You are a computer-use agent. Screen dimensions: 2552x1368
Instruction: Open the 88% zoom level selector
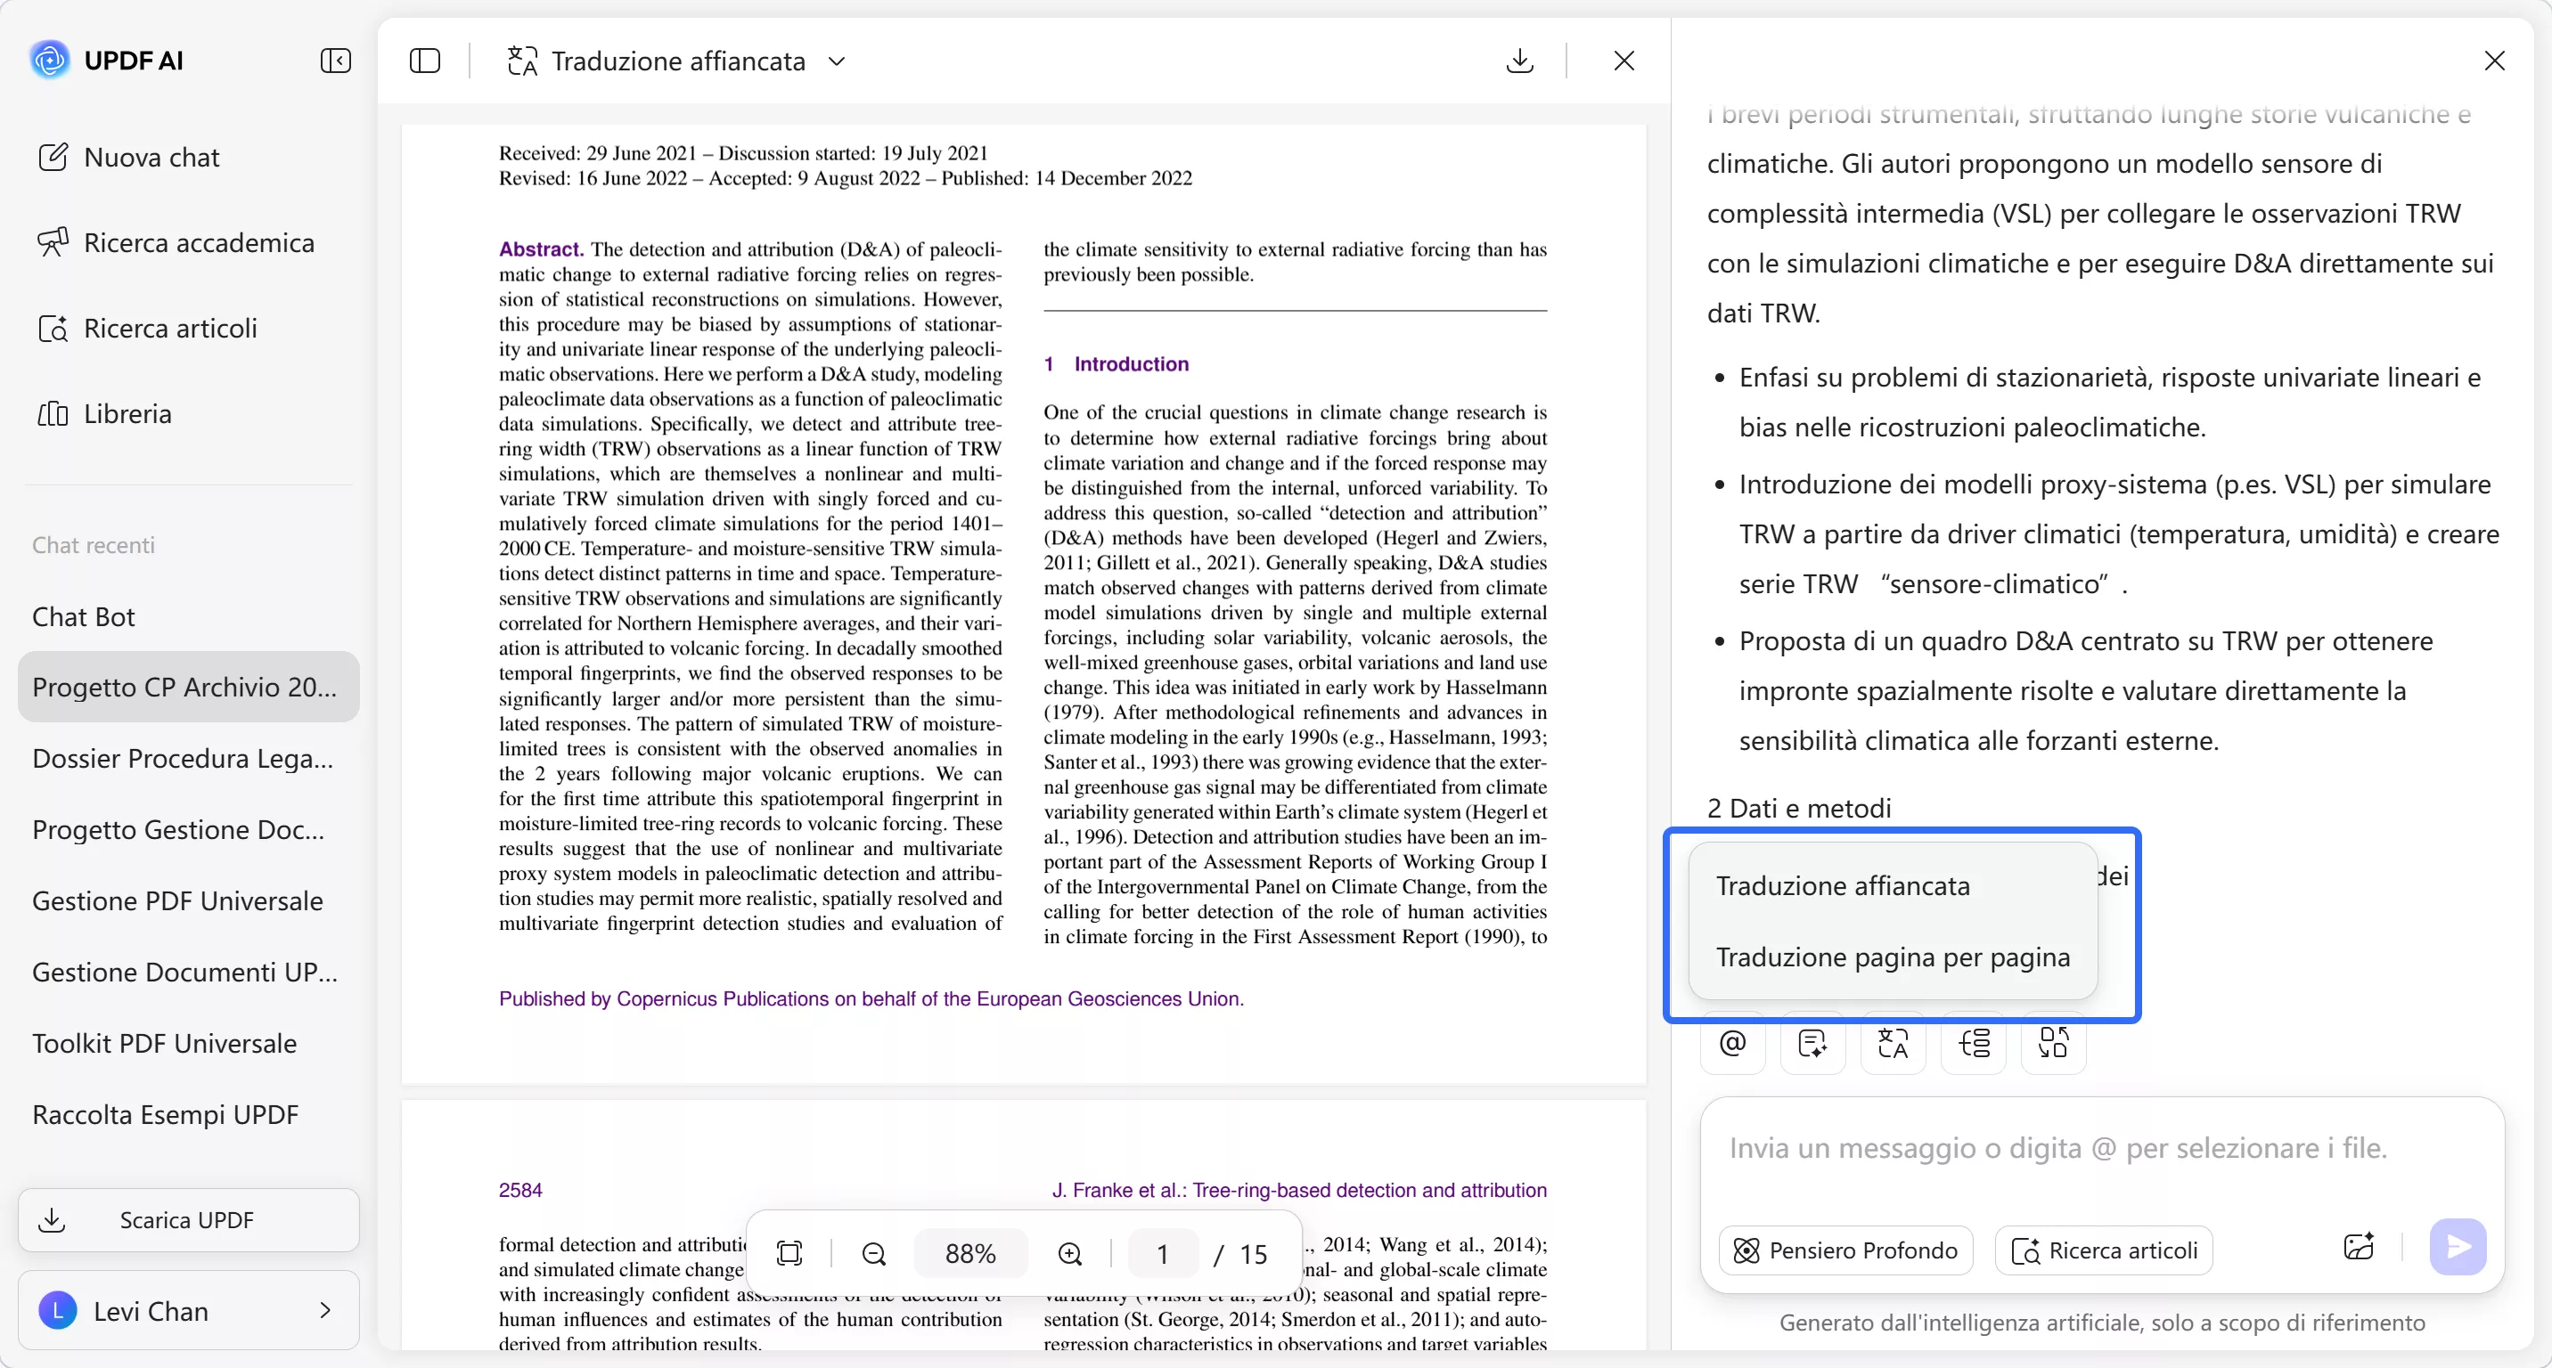[969, 1253]
